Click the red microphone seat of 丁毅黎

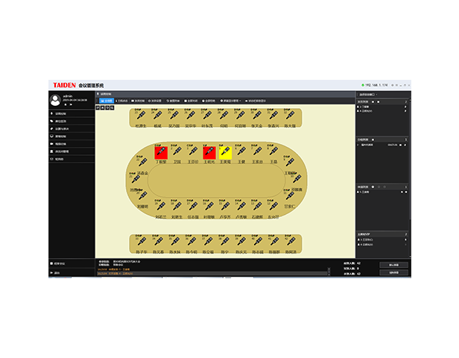click(x=161, y=152)
